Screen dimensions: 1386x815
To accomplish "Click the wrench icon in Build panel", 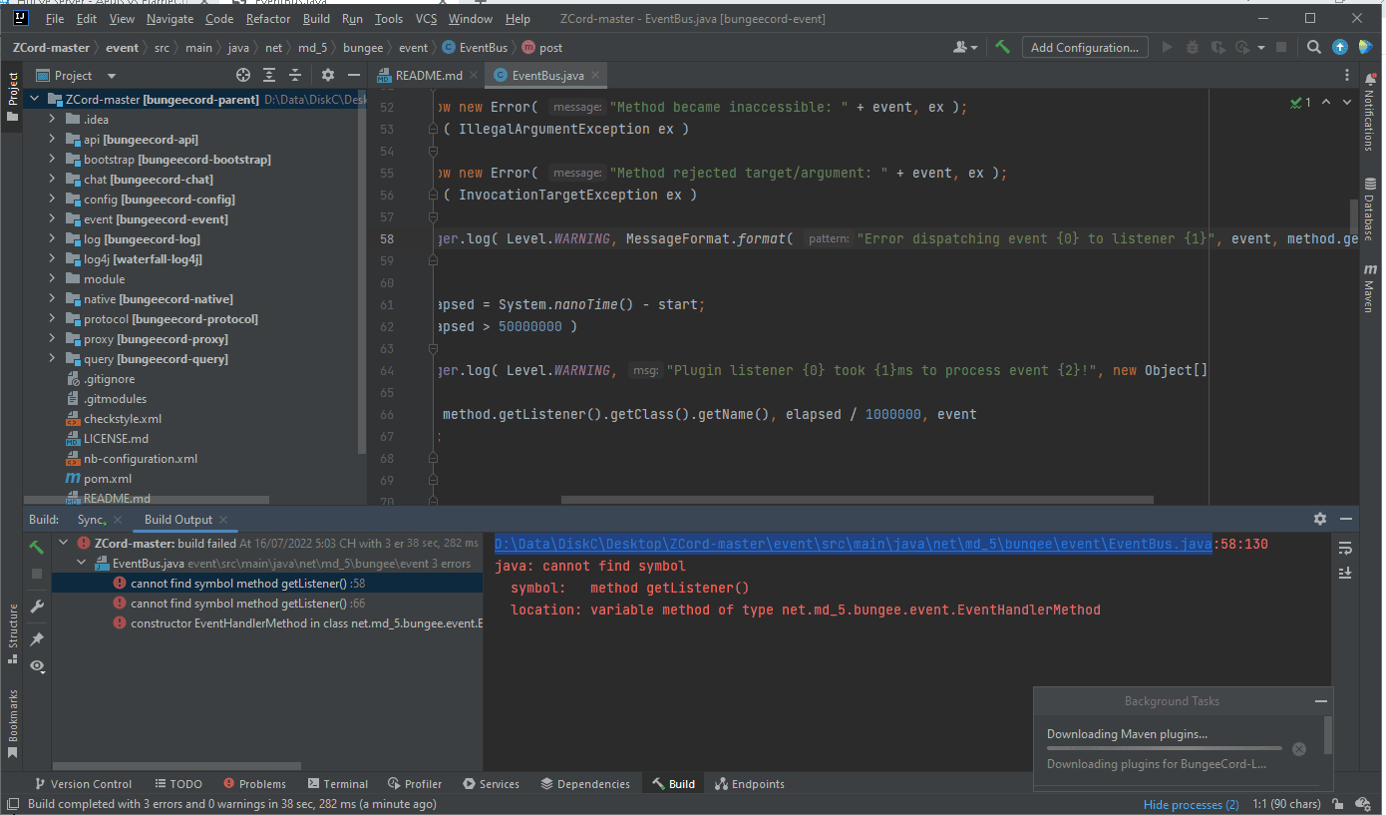I will tap(37, 606).
